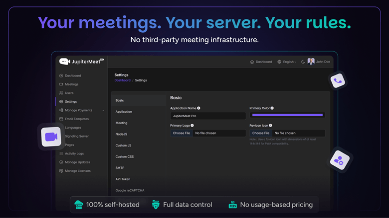This screenshot has height=218, width=389.
Task: Toggle dark mode moon icon
Action: [x=303, y=62]
